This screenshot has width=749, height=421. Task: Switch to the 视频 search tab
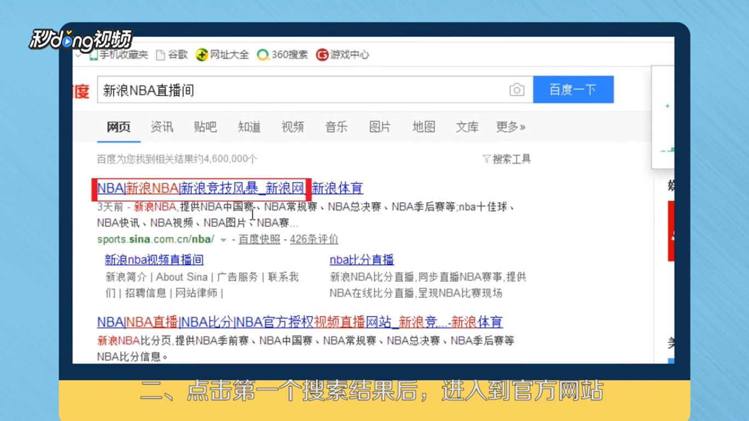[x=292, y=127]
